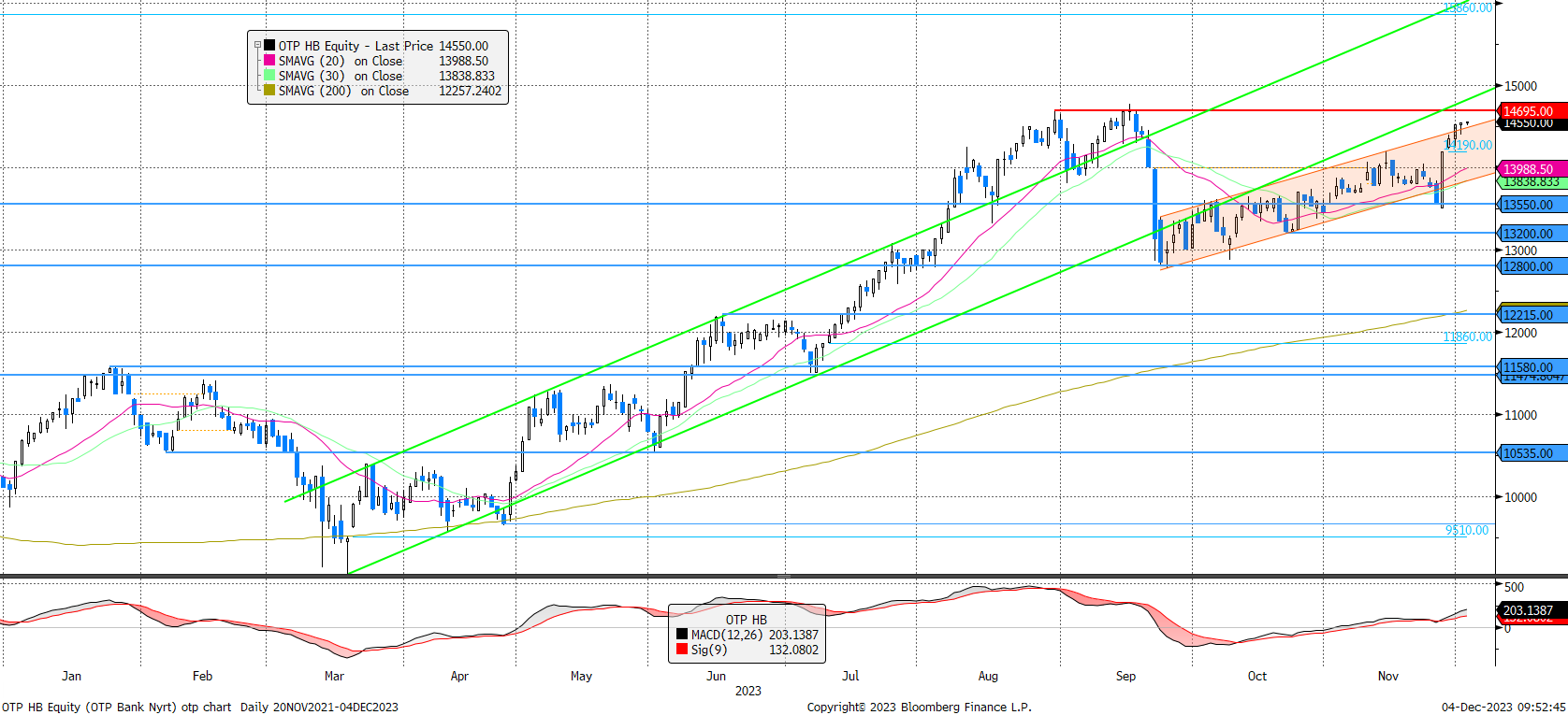
Task: Click the black OTP HB Equity legend swatch
Action: click(269, 45)
